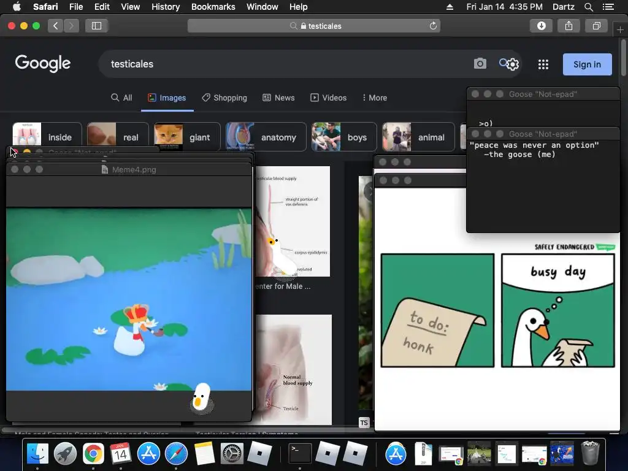Screen dimensions: 628x471
Task: Select the 'animal' filter chip
Action: point(418,137)
